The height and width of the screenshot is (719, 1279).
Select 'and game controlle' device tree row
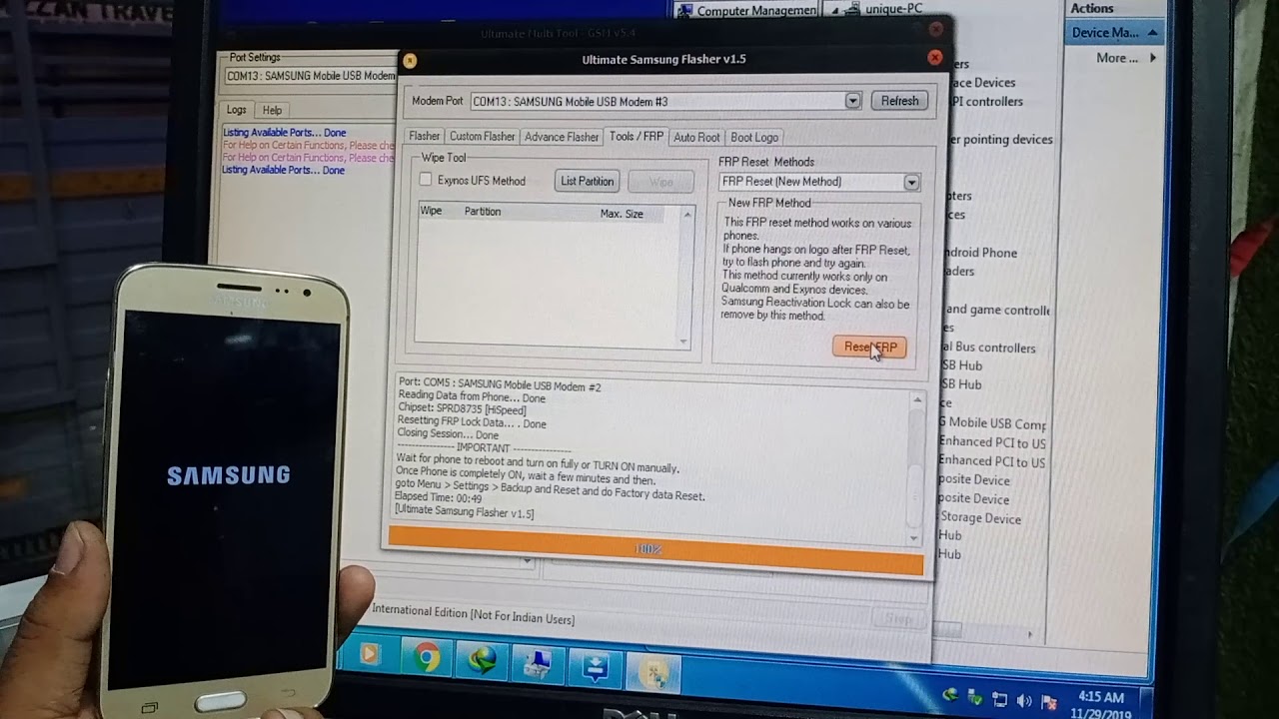point(997,310)
